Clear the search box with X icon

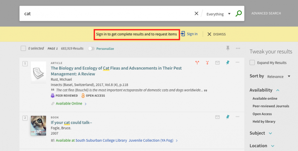click(x=196, y=14)
